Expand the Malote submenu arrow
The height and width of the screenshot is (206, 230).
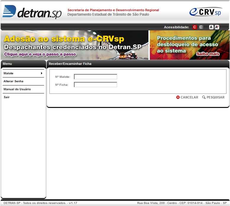pyautogui.click(x=42, y=73)
